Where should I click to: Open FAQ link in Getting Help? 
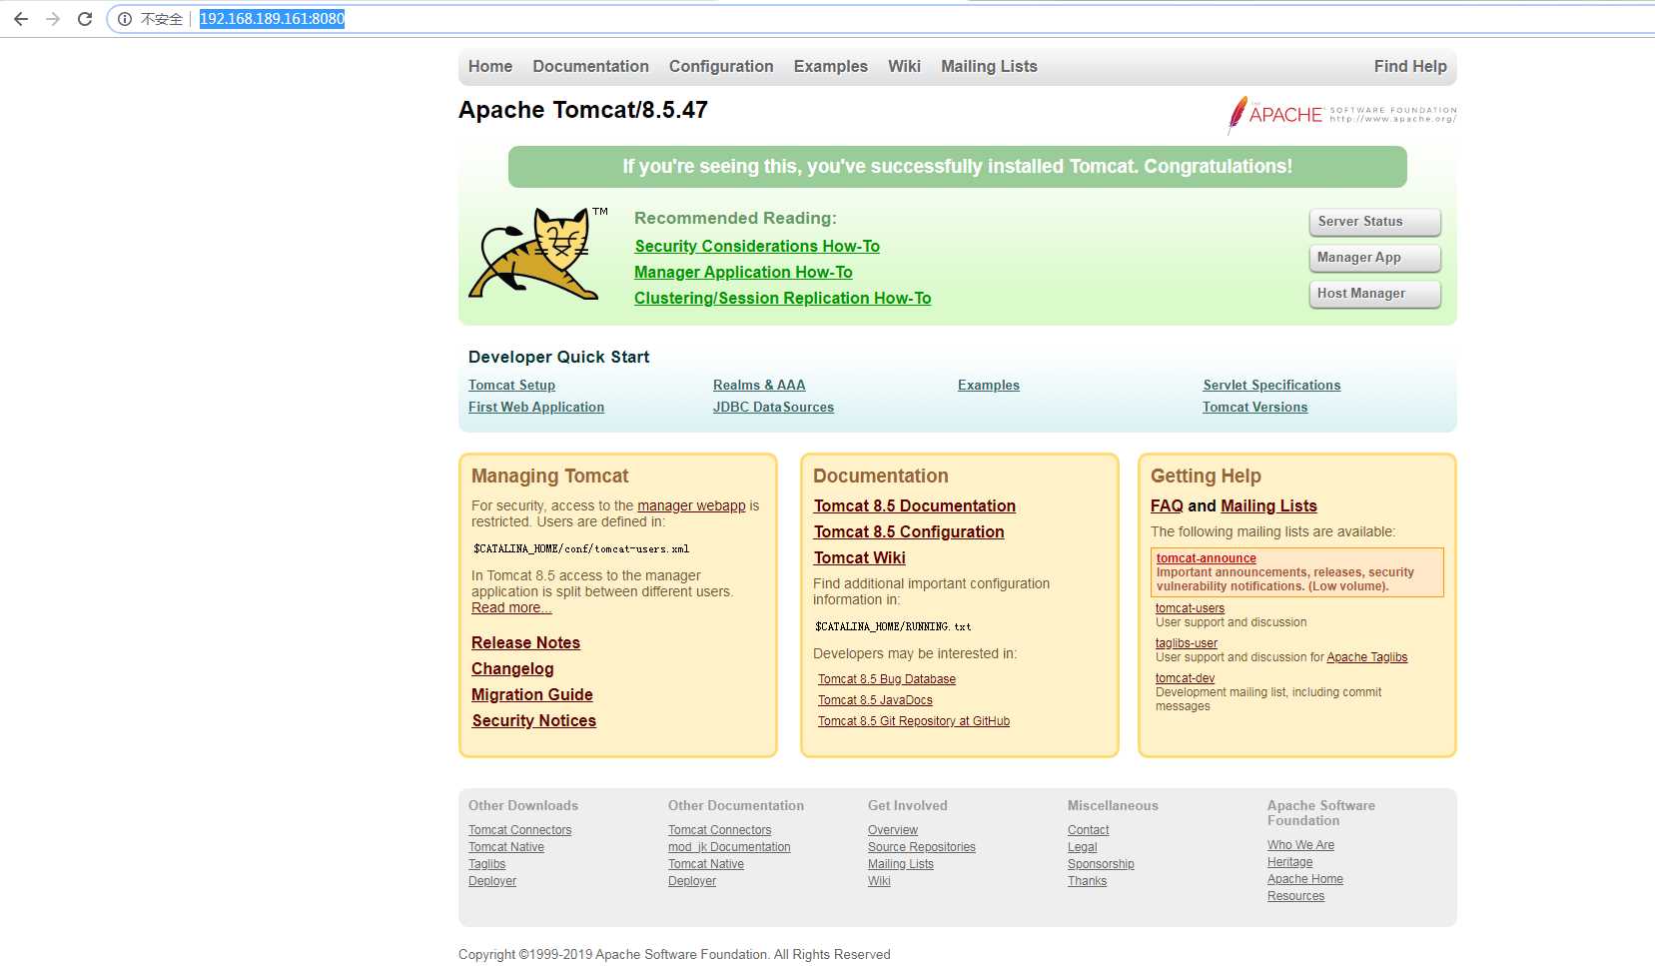(1167, 505)
